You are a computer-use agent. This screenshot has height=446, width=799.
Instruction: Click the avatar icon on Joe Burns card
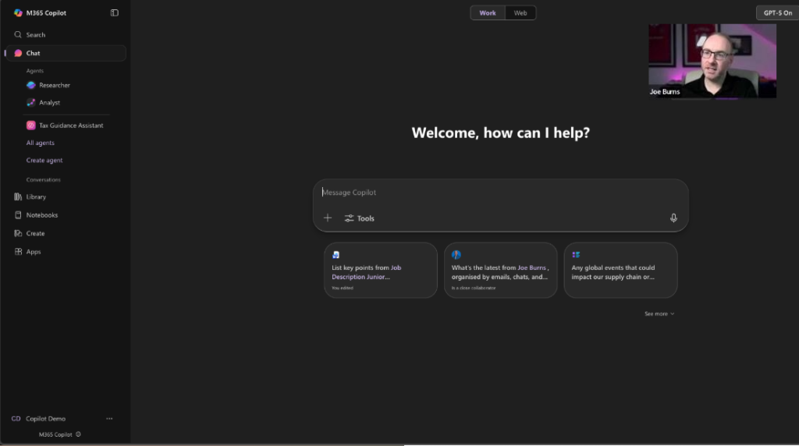point(456,254)
